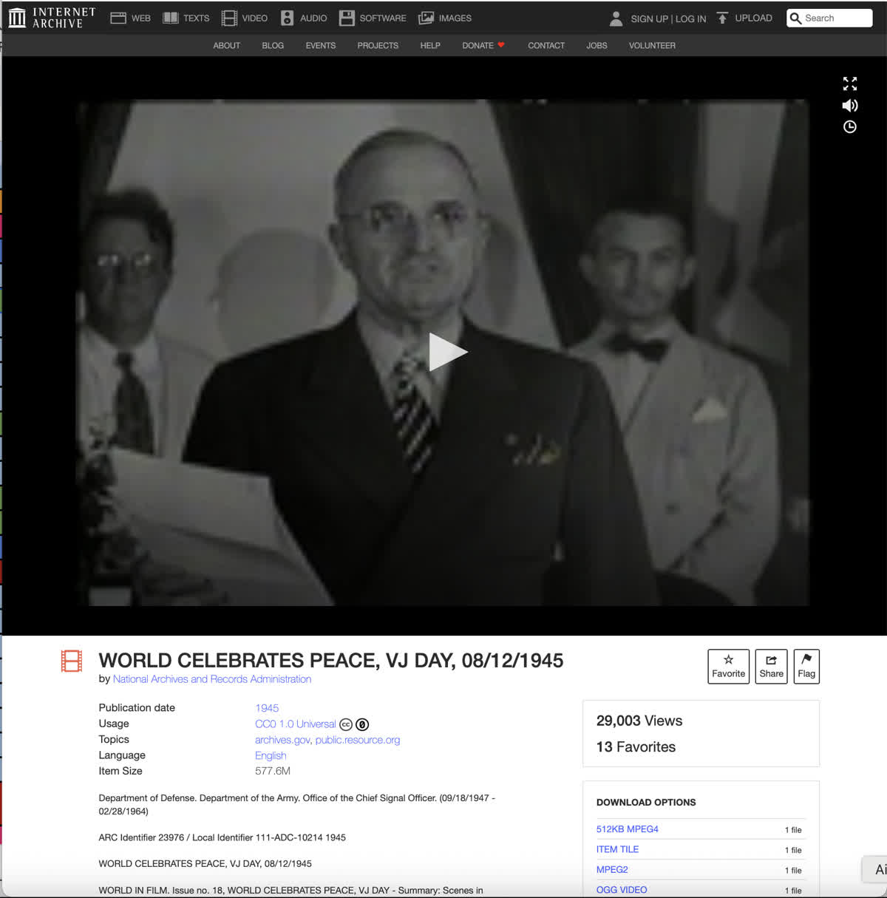The image size is (887, 898).
Task: Open National Archives and Records Administration link
Action: point(211,679)
